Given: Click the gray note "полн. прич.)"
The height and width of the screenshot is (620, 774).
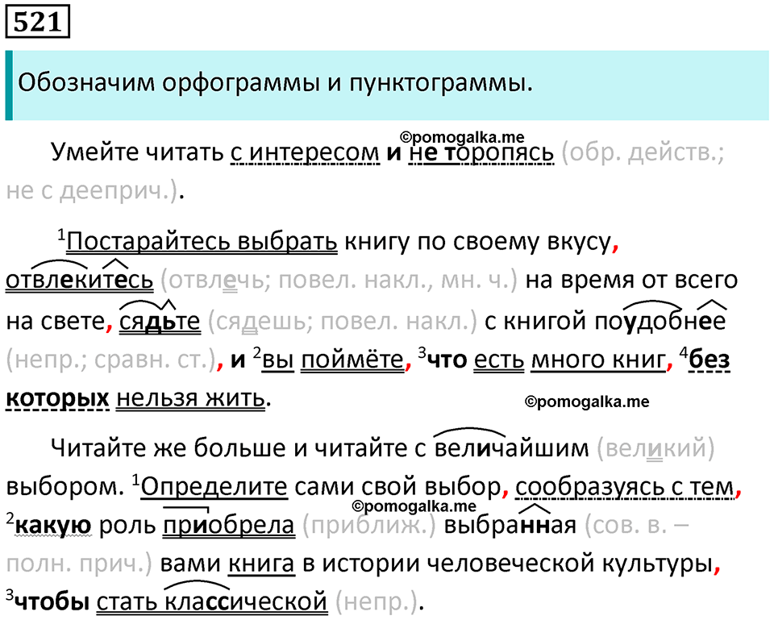Looking at the screenshot, I should click(x=79, y=564).
